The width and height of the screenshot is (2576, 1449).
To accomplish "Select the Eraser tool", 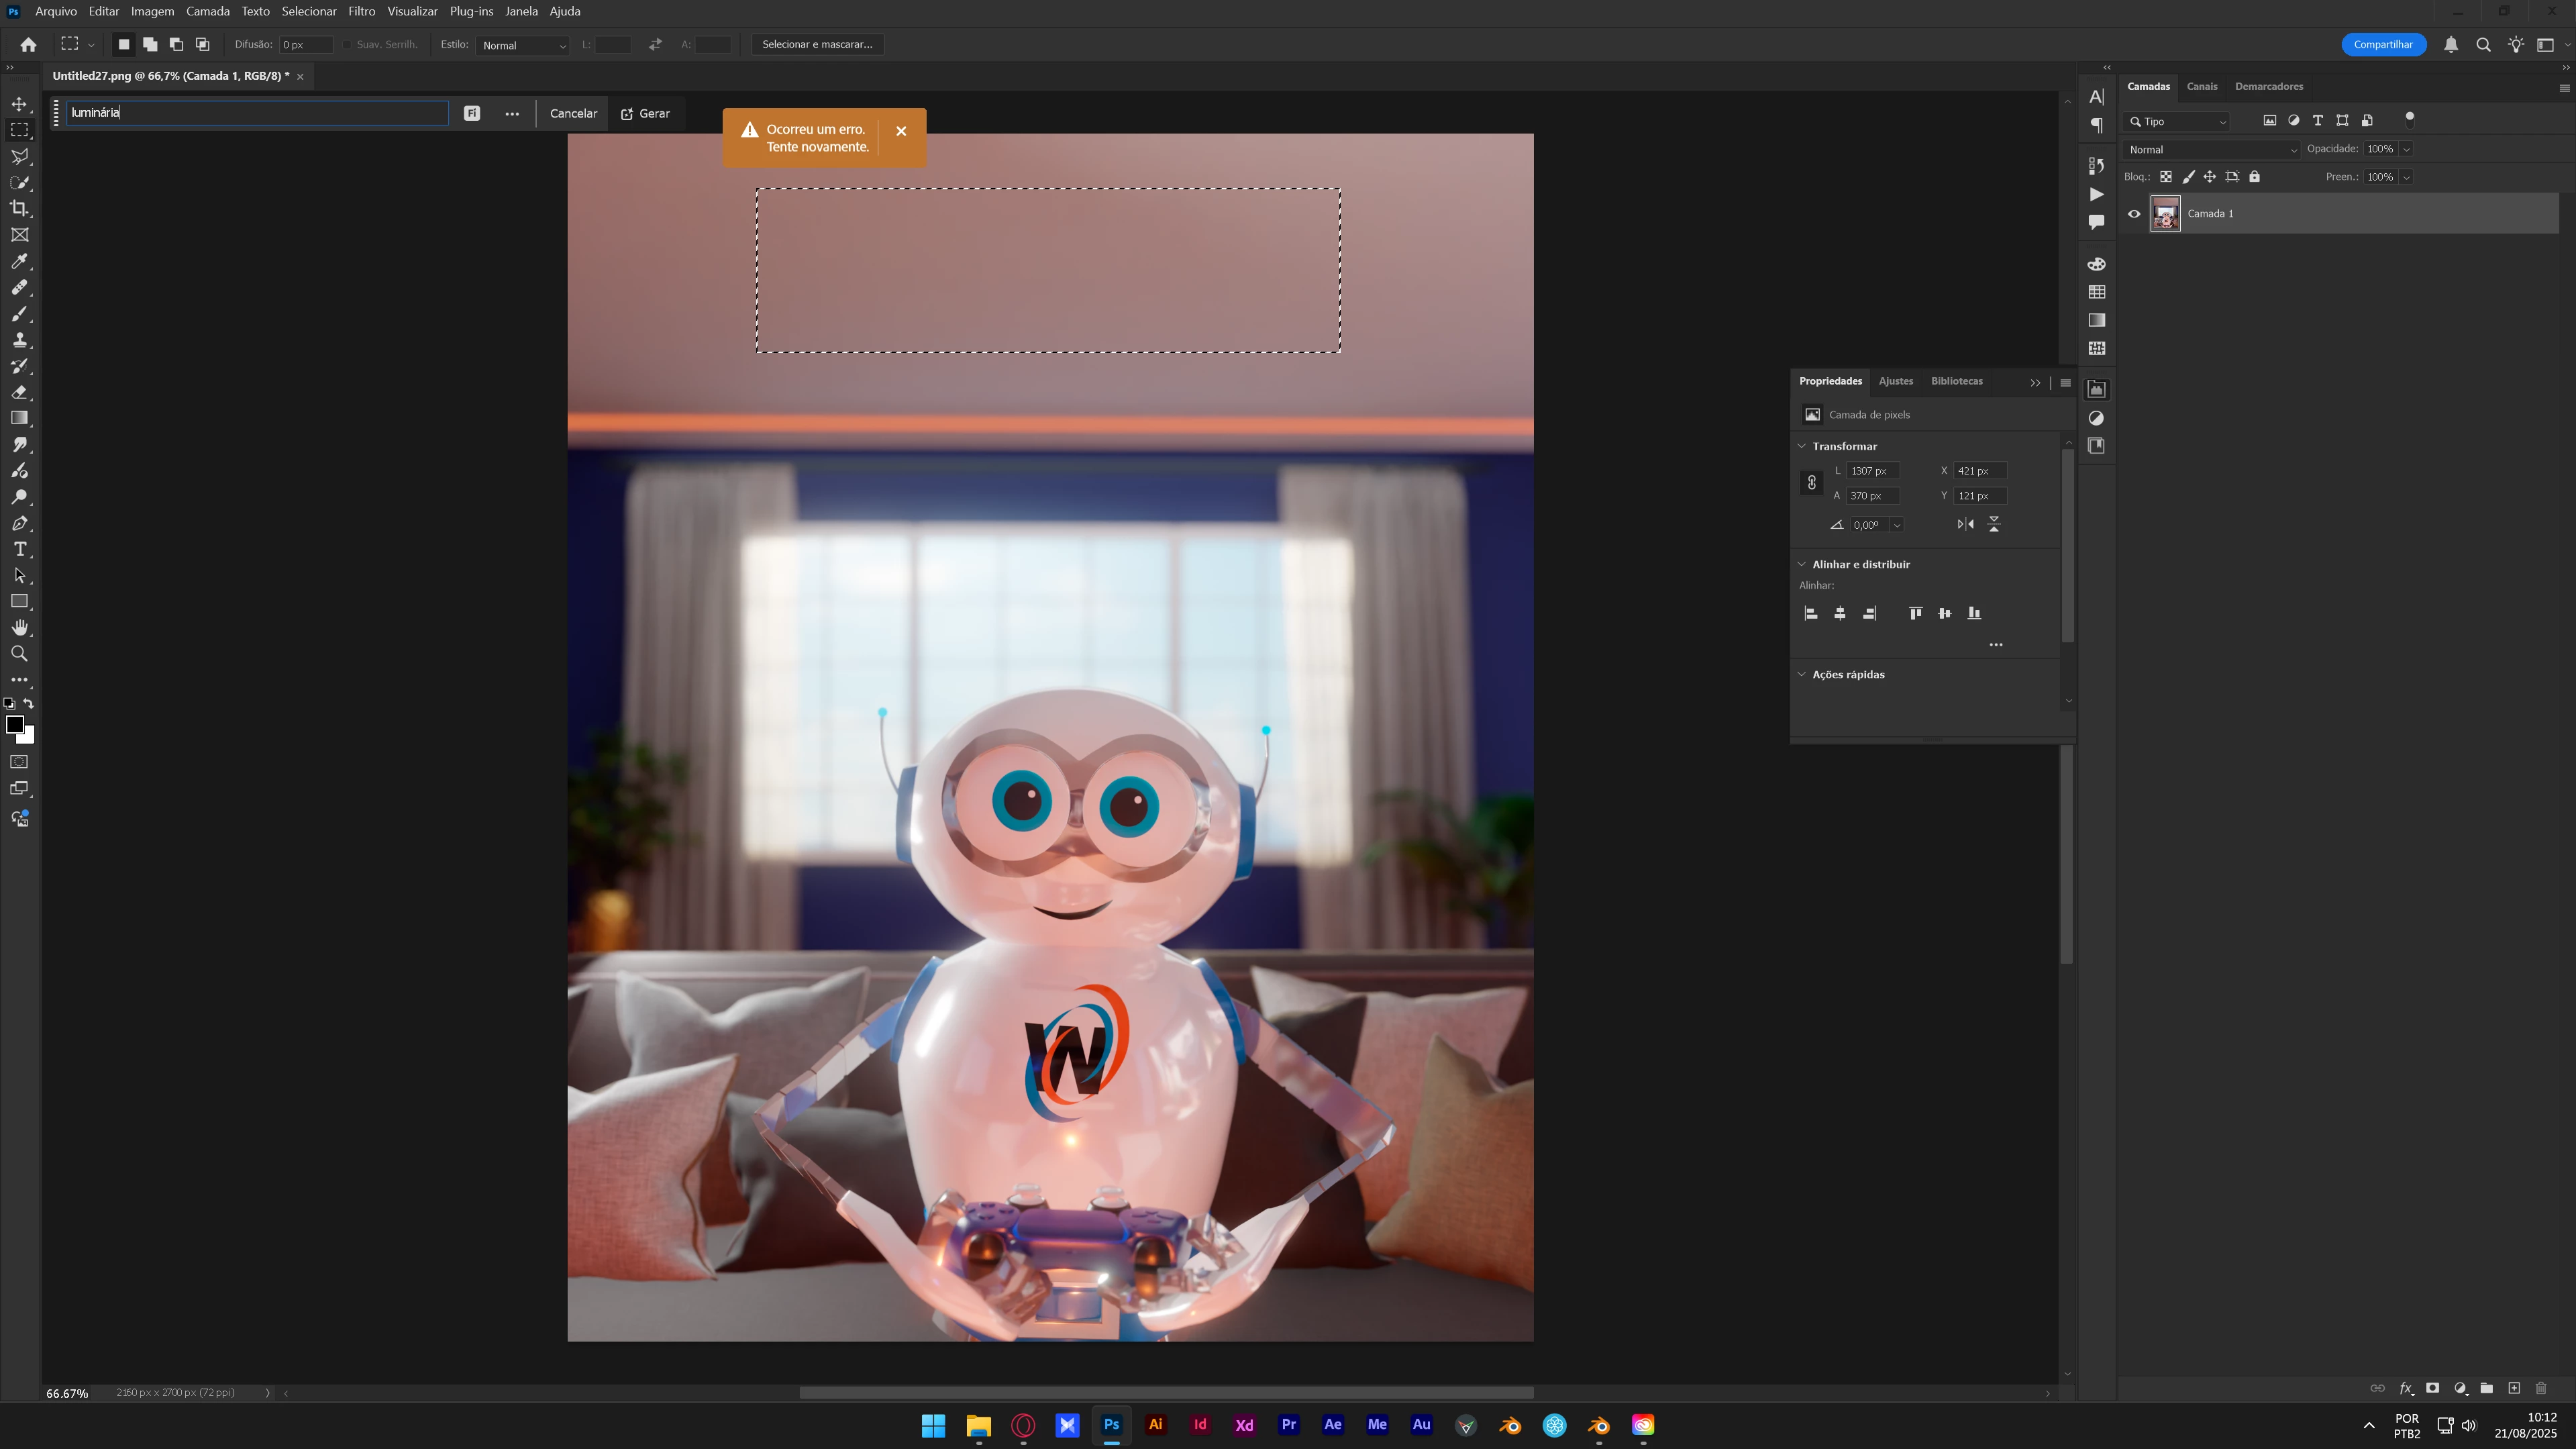I will [x=19, y=393].
